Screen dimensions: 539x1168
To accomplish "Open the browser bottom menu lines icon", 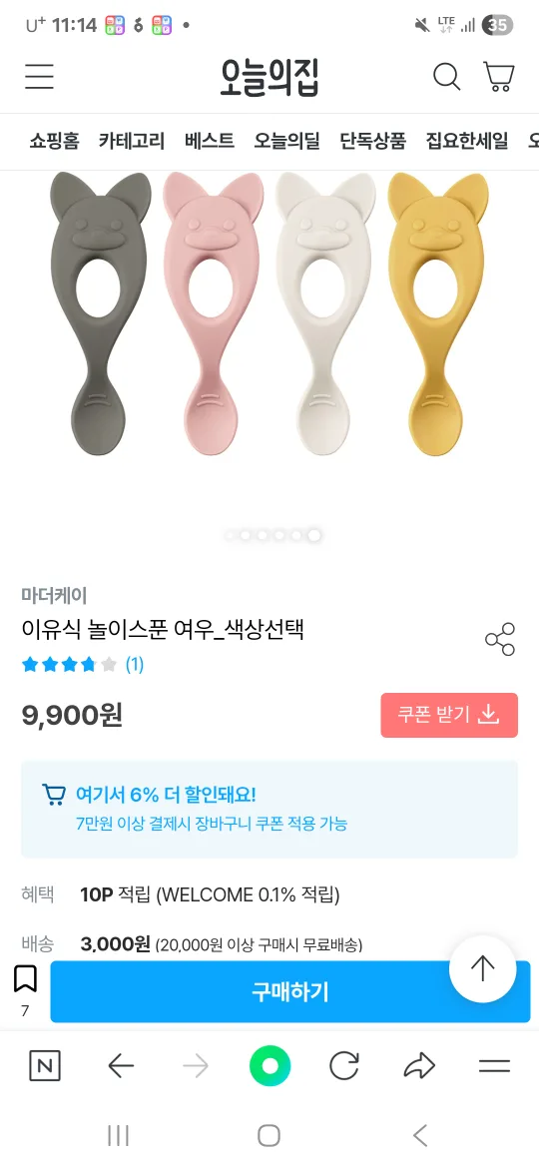I will coord(494,1067).
